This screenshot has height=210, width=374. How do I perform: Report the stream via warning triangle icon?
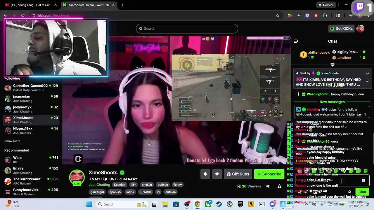pyautogui.click(x=279, y=186)
